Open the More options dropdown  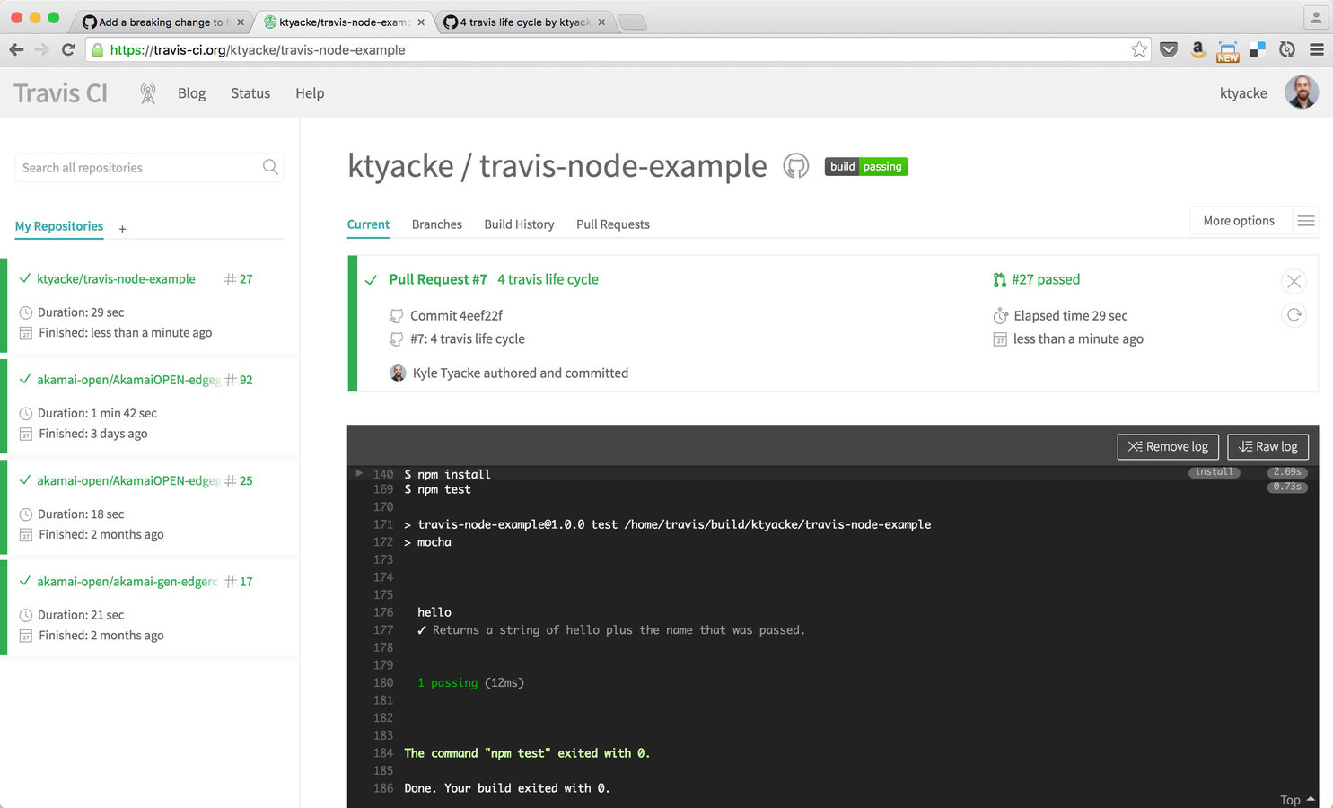tap(1239, 221)
